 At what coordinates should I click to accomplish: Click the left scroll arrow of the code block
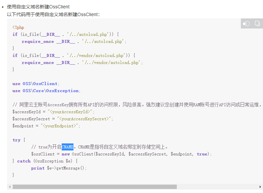(x=10, y=187)
